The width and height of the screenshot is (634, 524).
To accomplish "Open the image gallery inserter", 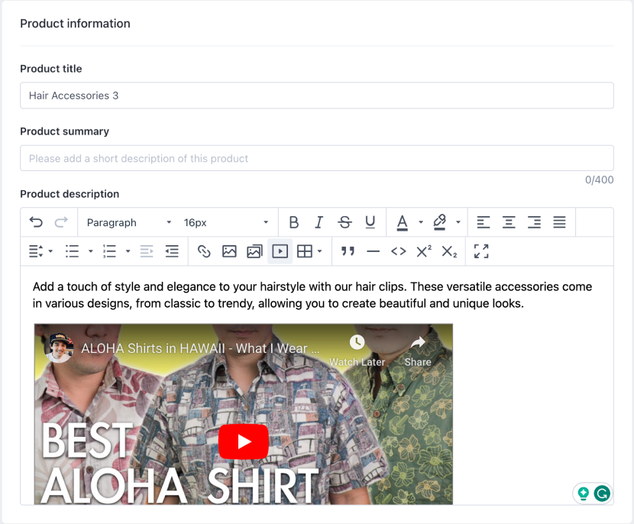I will [254, 251].
